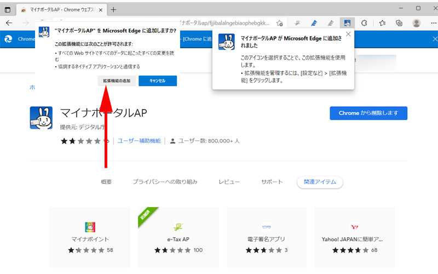The height and width of the screenshot is (274, 438).
Task: Open the 概要 tab
Action: point(106,182)
